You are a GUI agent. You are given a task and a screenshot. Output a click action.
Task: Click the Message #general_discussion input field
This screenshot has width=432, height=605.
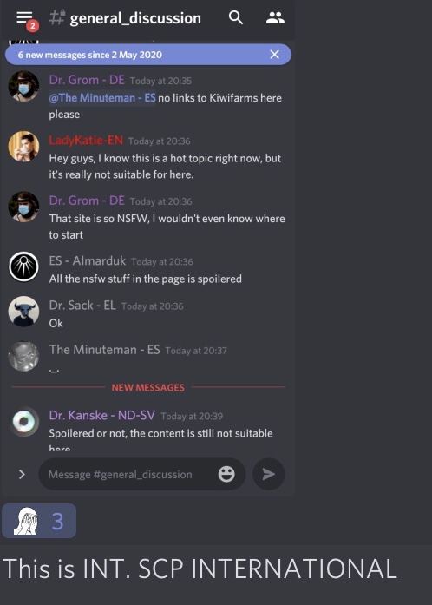point(141,474)
